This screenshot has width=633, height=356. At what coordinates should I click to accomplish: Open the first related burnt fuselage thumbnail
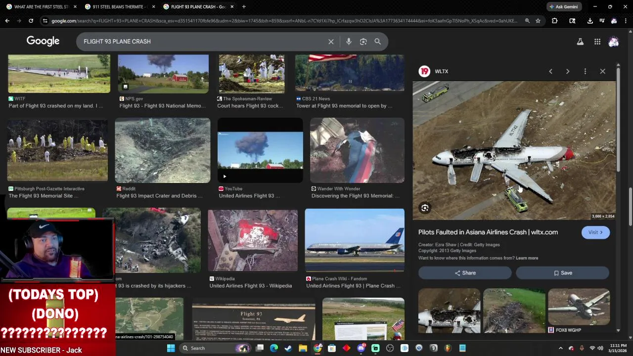(x=449, y=311)
